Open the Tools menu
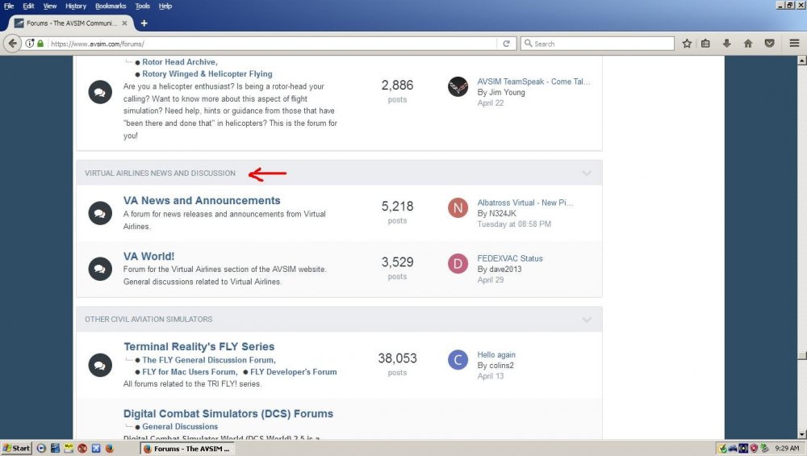The width and height of the screenshot is (807, 456). coord(143,6)
